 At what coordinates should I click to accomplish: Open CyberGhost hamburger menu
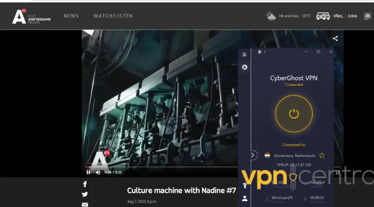coord(244,55)
